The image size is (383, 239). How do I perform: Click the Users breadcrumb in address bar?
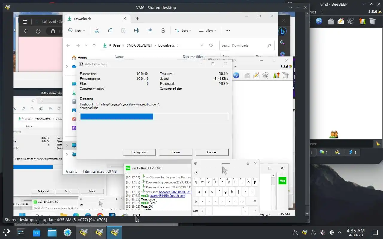(117, 45)
